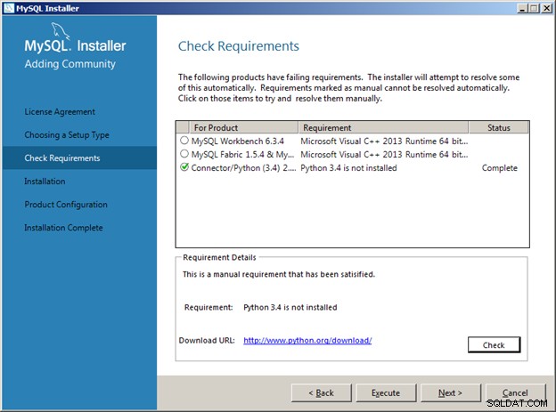This screenshot has height=412, width=556.
Task: Select the MySQL Fabric 1.5.4 radio button
Action: [184, 154]
